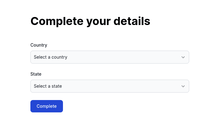The width and height of the screenshot is (214, 134).
Task: Focus the Country select box
Action: point(109,57)
